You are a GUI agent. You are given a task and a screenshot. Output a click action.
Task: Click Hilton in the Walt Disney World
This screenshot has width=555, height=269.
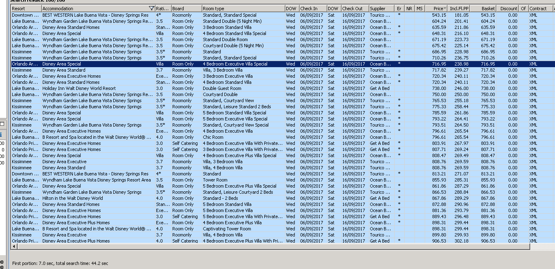pyautogui.click(x=72, y=198)
